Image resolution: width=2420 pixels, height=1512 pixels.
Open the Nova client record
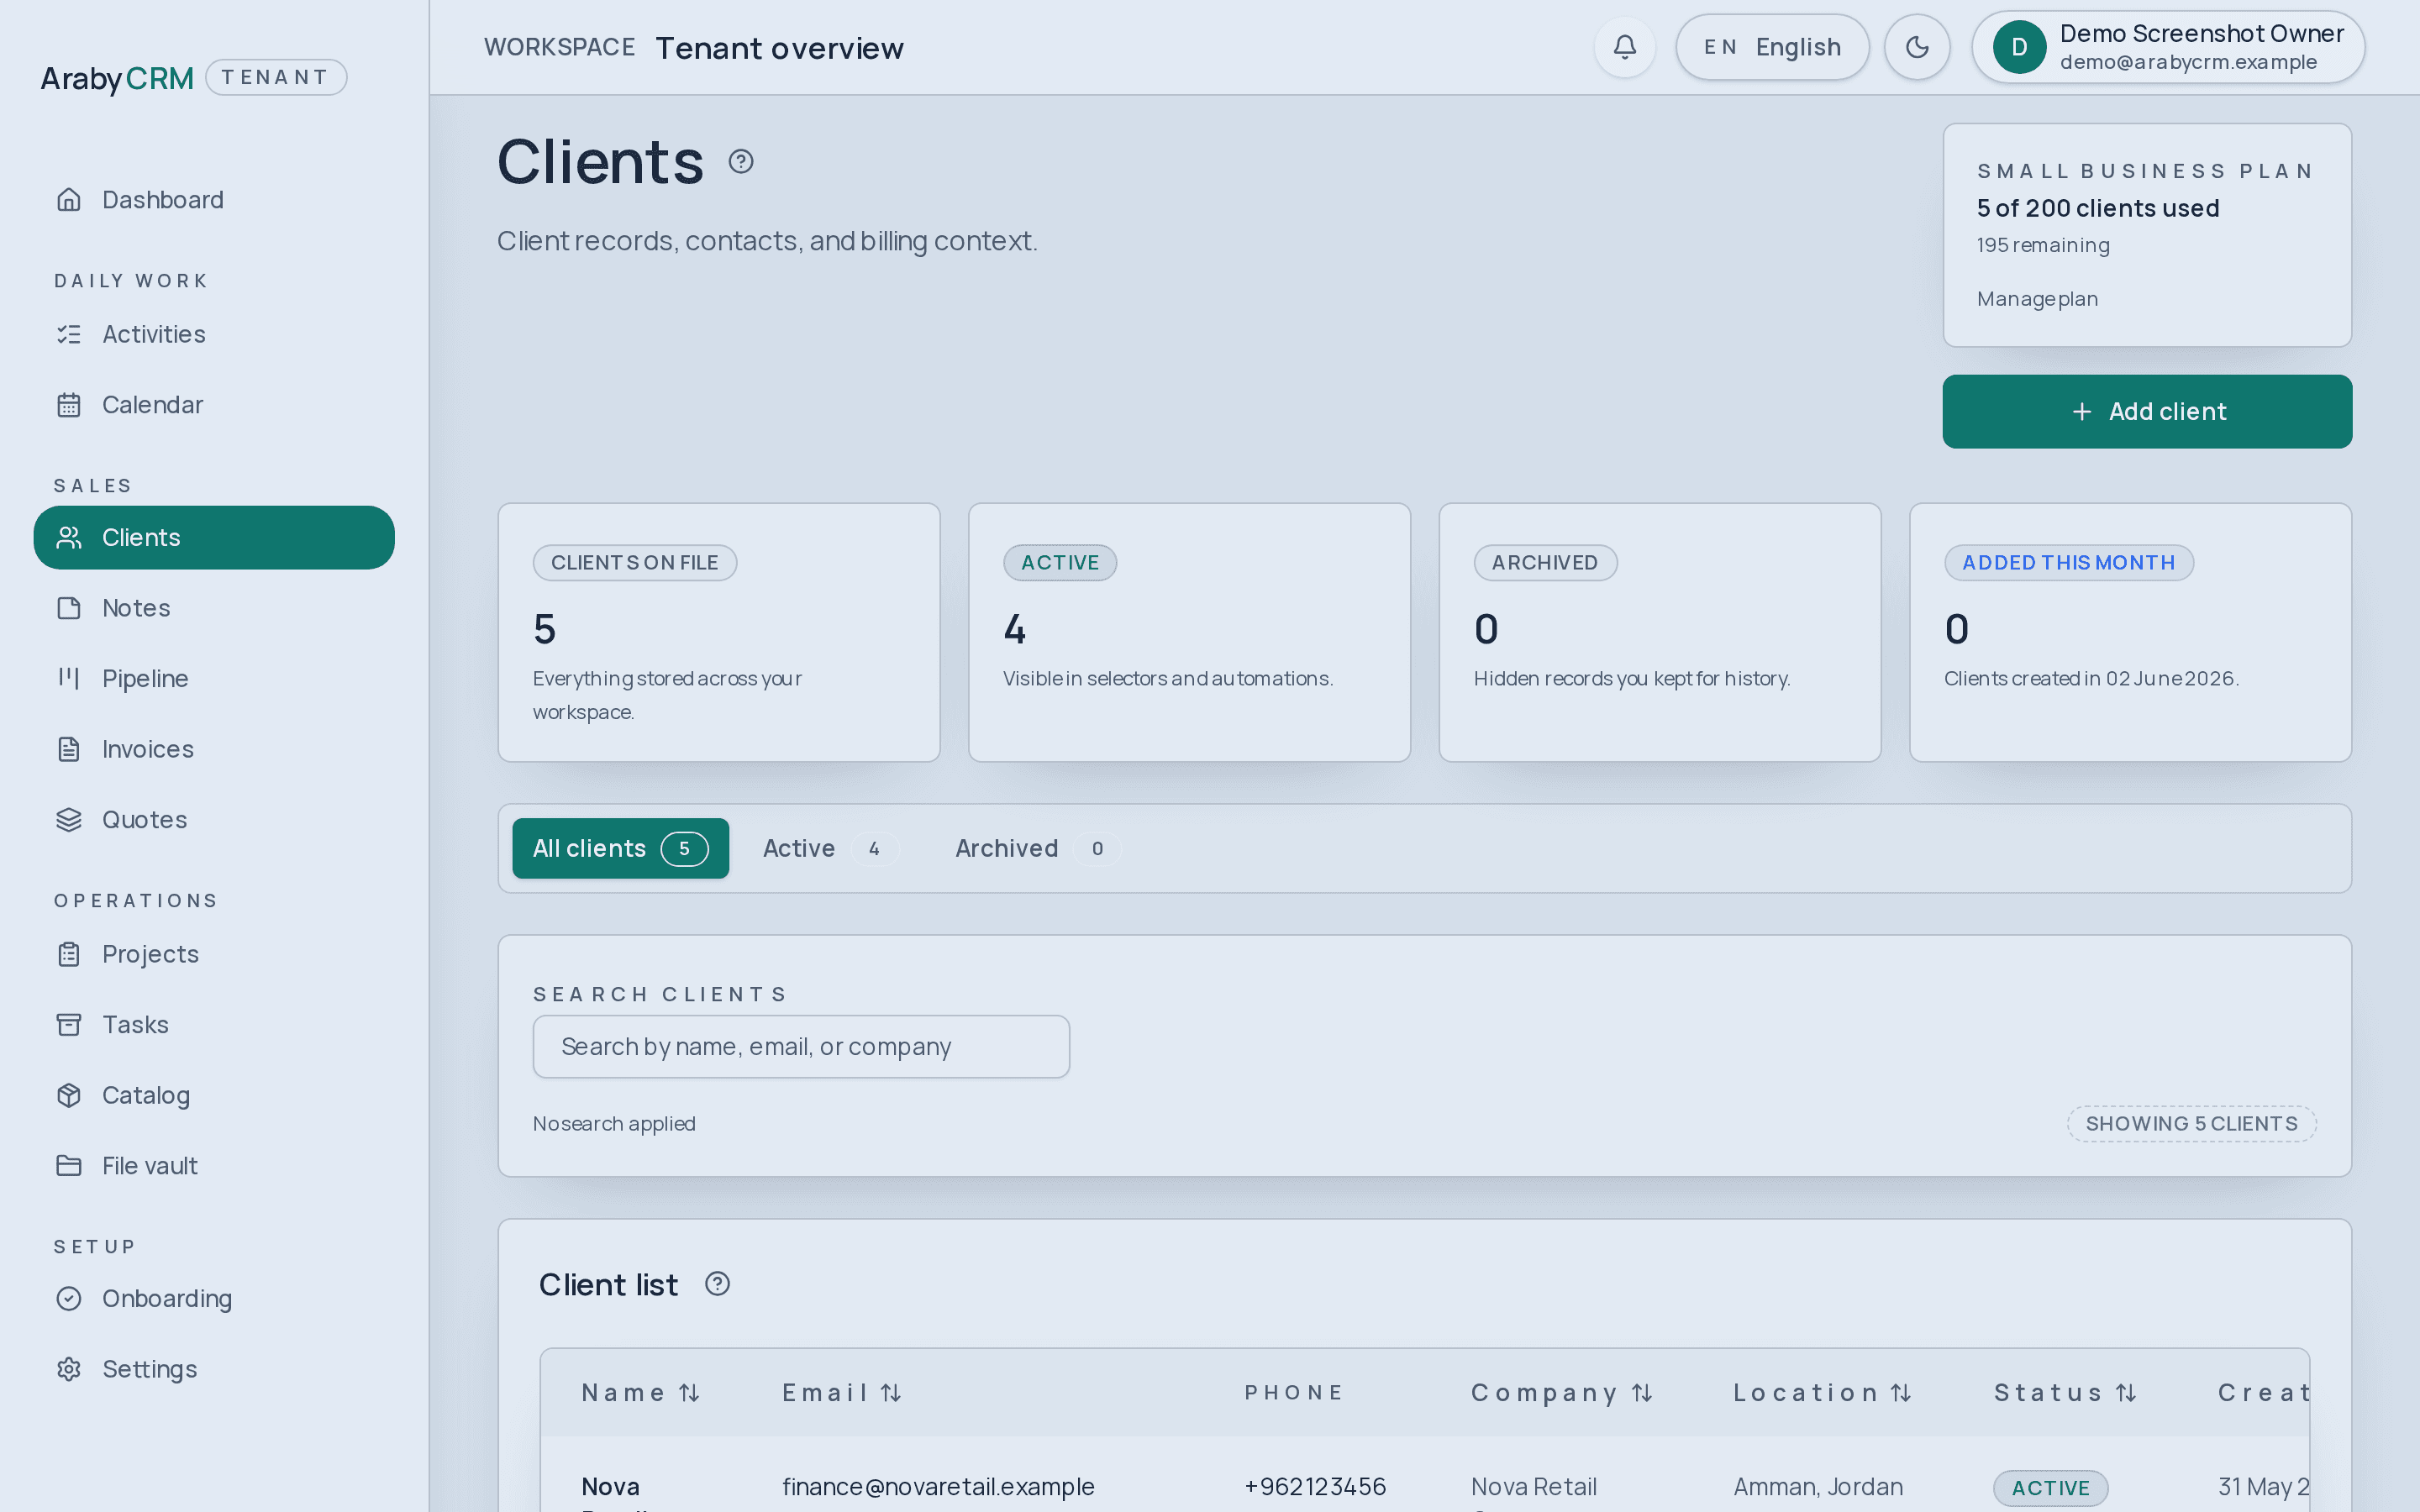click(610, 1487)
